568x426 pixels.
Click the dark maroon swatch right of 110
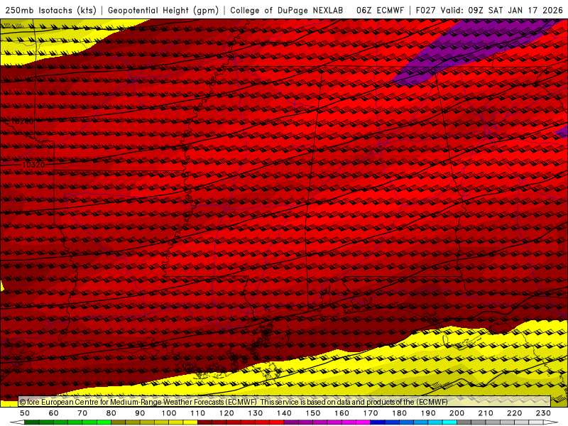[x=205, y=422]
